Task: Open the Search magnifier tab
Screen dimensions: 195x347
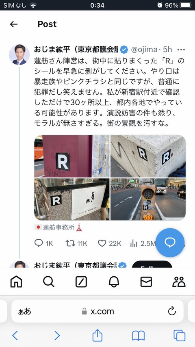Action: click(x=49, y=282)
